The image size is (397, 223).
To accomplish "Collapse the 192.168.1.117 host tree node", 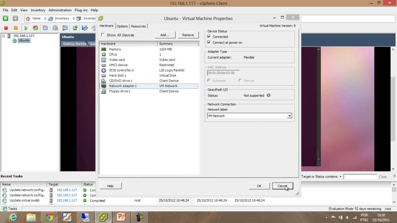I will 4,36.
